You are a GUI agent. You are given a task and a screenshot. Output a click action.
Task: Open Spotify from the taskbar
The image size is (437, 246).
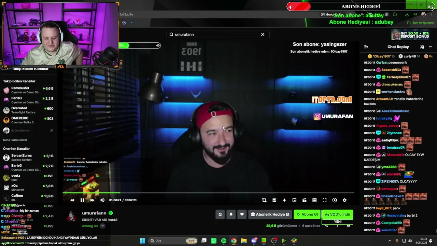pos(224,241)
